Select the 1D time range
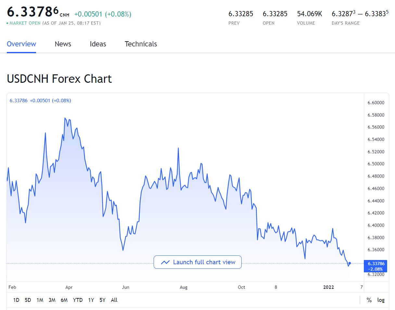 coord(16,300)
